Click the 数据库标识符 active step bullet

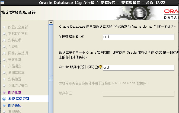coord(4,99)
